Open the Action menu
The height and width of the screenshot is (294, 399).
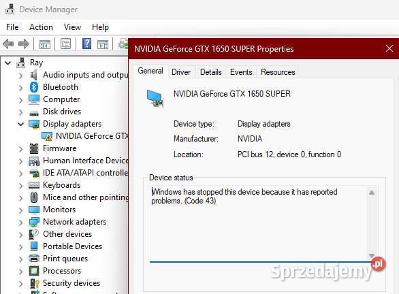pyautogui.click(x=42, y=27)
